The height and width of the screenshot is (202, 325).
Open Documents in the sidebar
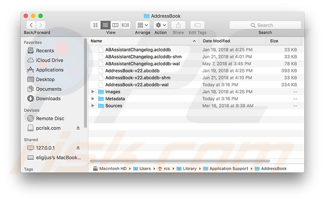pos(44,89)
